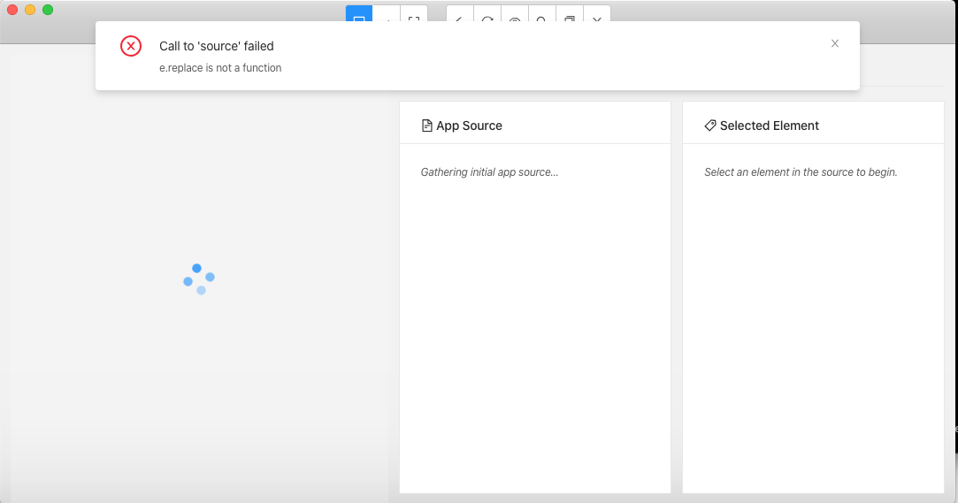Choose the Tap by Coordinates bracket icon
The image size is (958, 503).
(414, 14)
